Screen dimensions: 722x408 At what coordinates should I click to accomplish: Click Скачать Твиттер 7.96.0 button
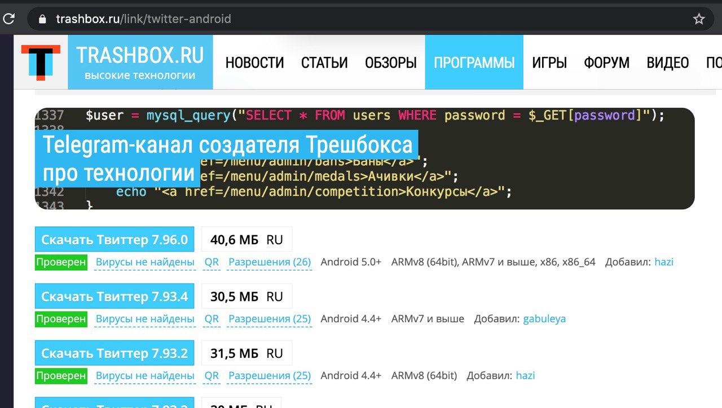115,240
